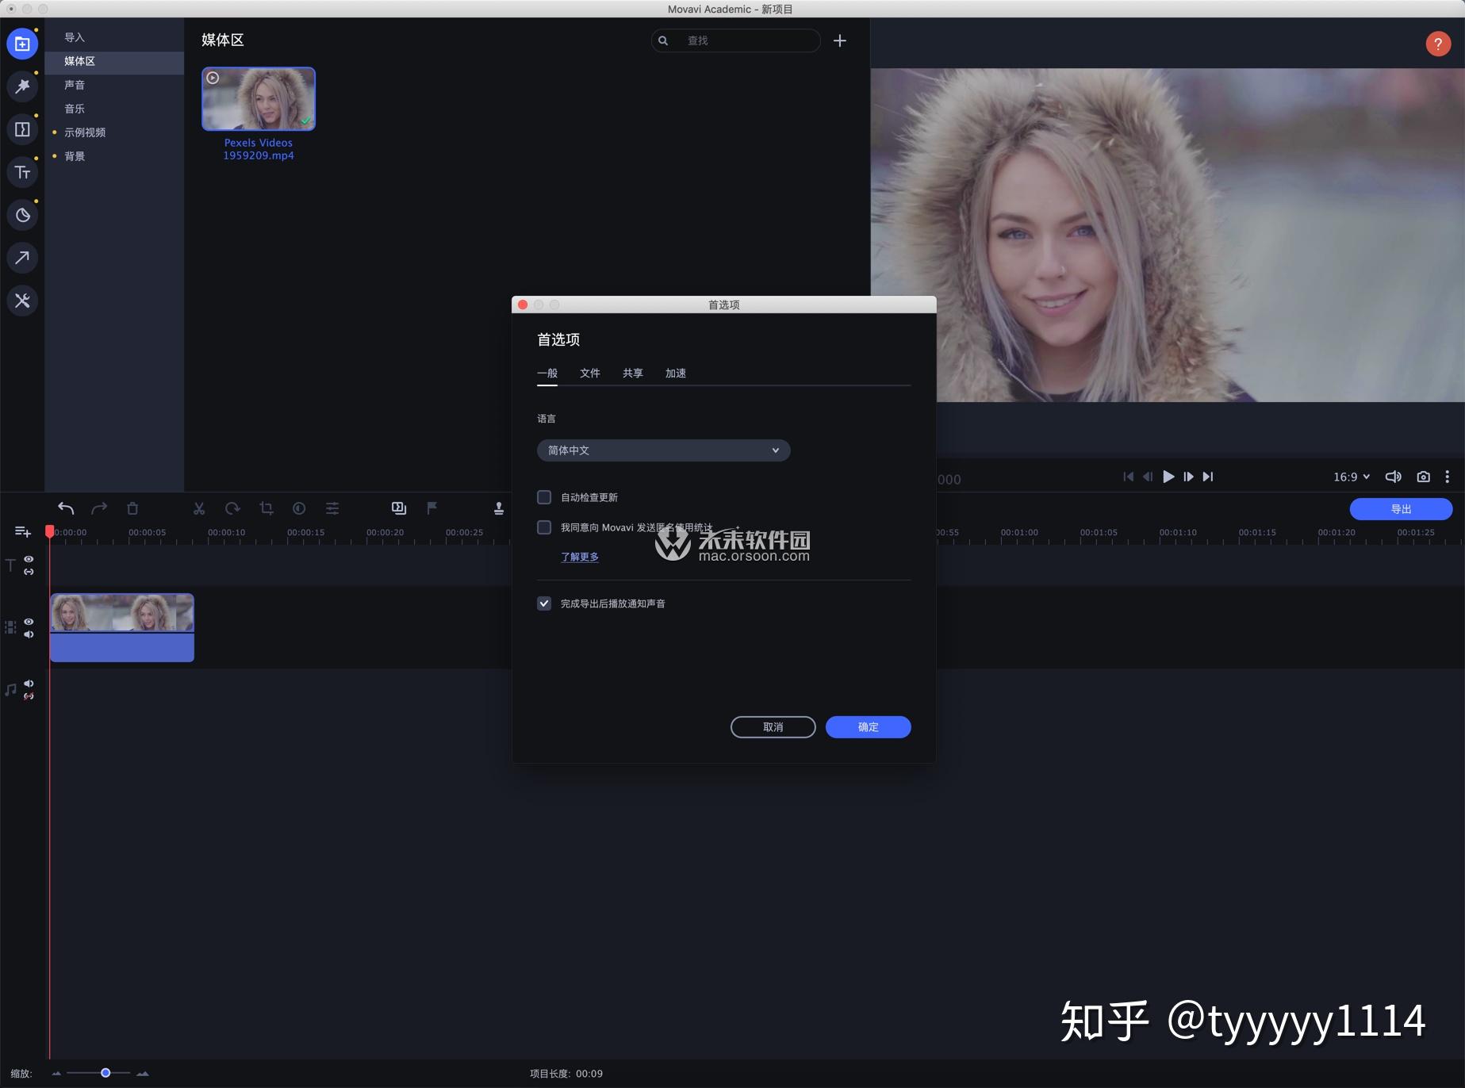Select 媒体区 in the left panel
The height and width of the screenshot is (1088, 1465).
(x=114, y=61)
